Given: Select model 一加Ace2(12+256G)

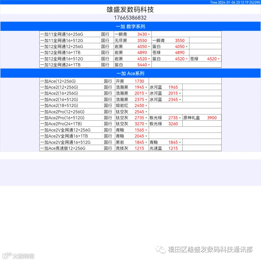Looking at the screenshot, I should (59, 87).
